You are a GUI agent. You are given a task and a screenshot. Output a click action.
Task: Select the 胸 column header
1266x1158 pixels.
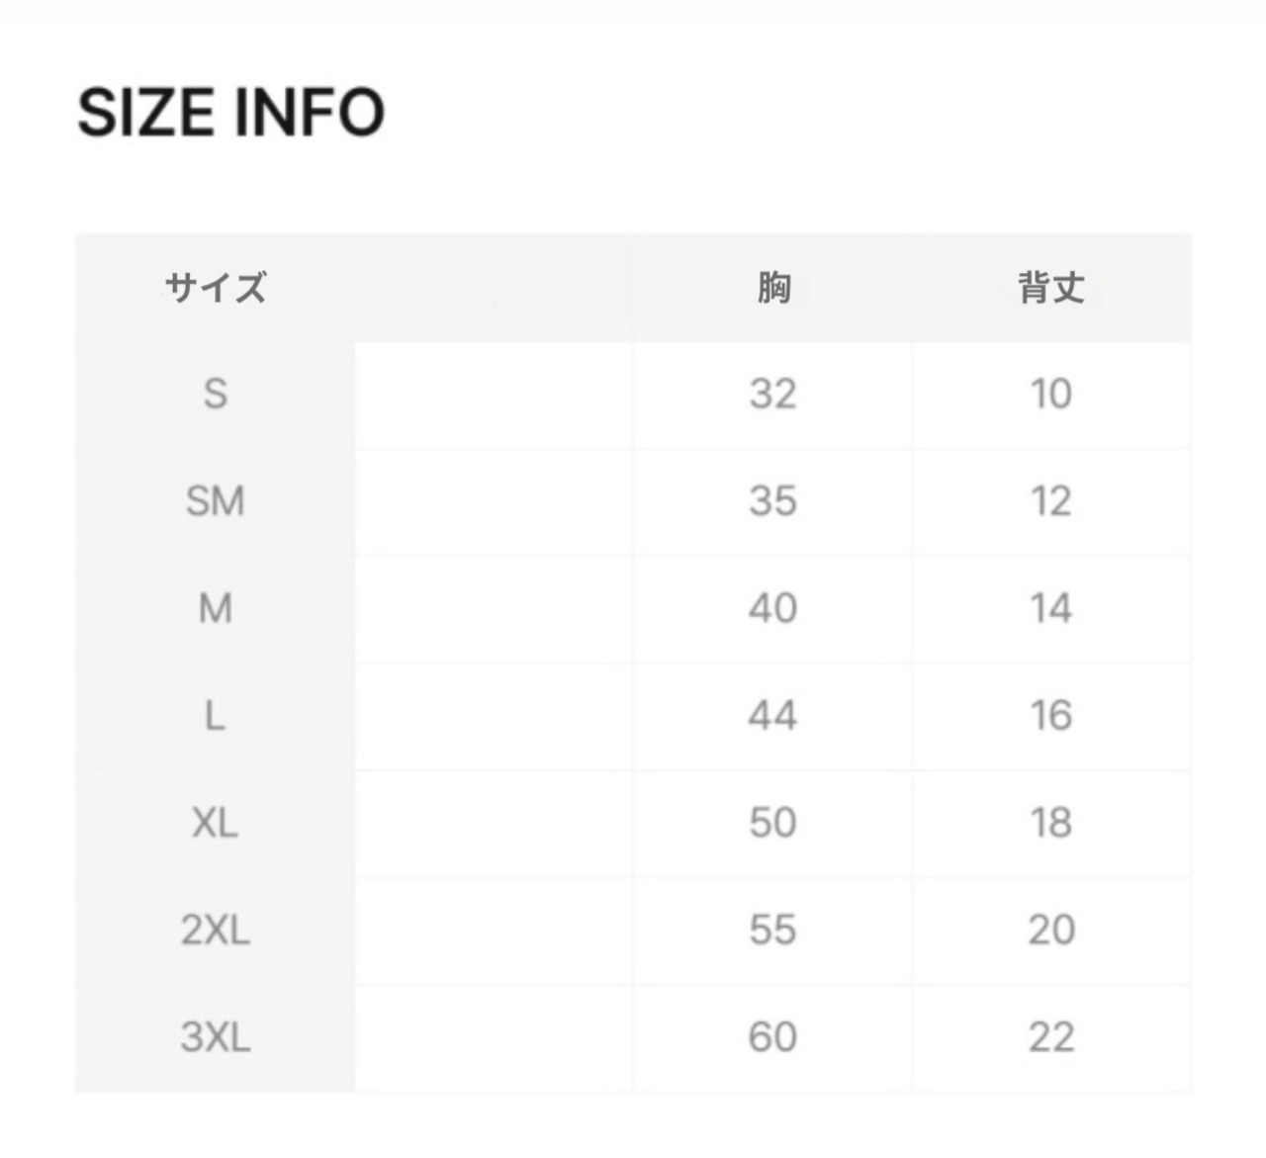tap(773, 288)
